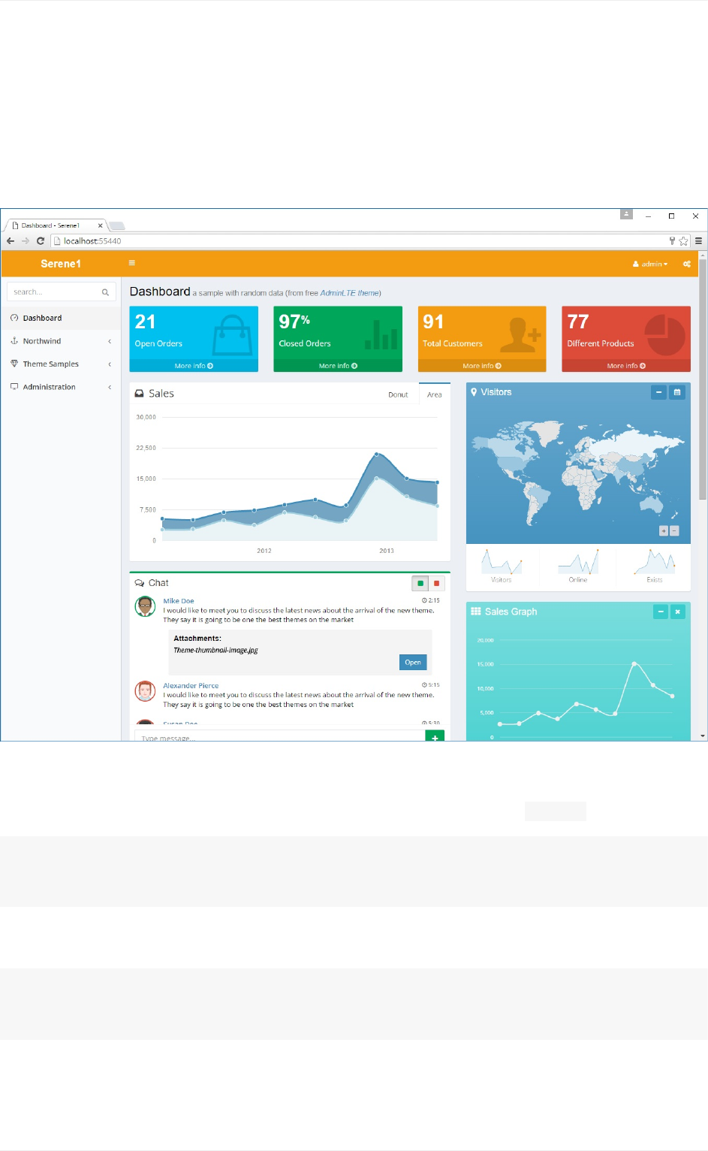The height and width of the screenshot is (1151, 708).
Task: Click scrollbar down arrow at page bottom
Action: point(703,736)
